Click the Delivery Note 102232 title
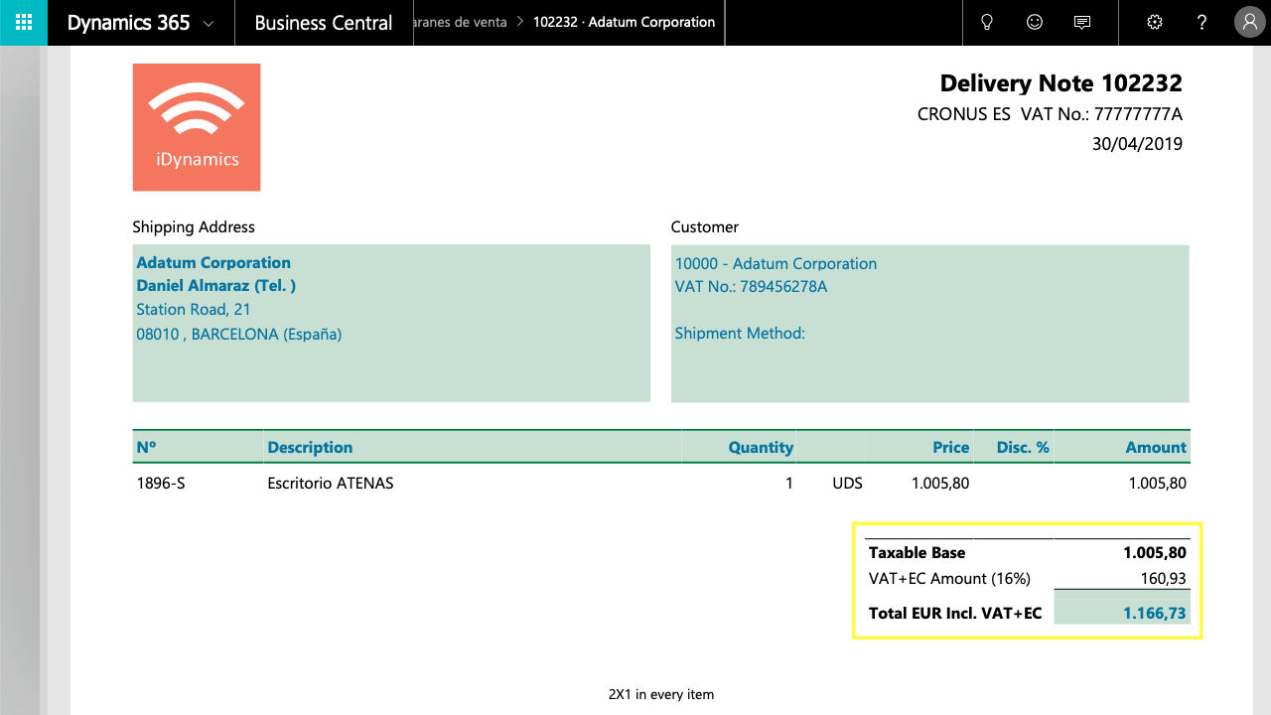Screen dimensions: 1271x715 1060,83
